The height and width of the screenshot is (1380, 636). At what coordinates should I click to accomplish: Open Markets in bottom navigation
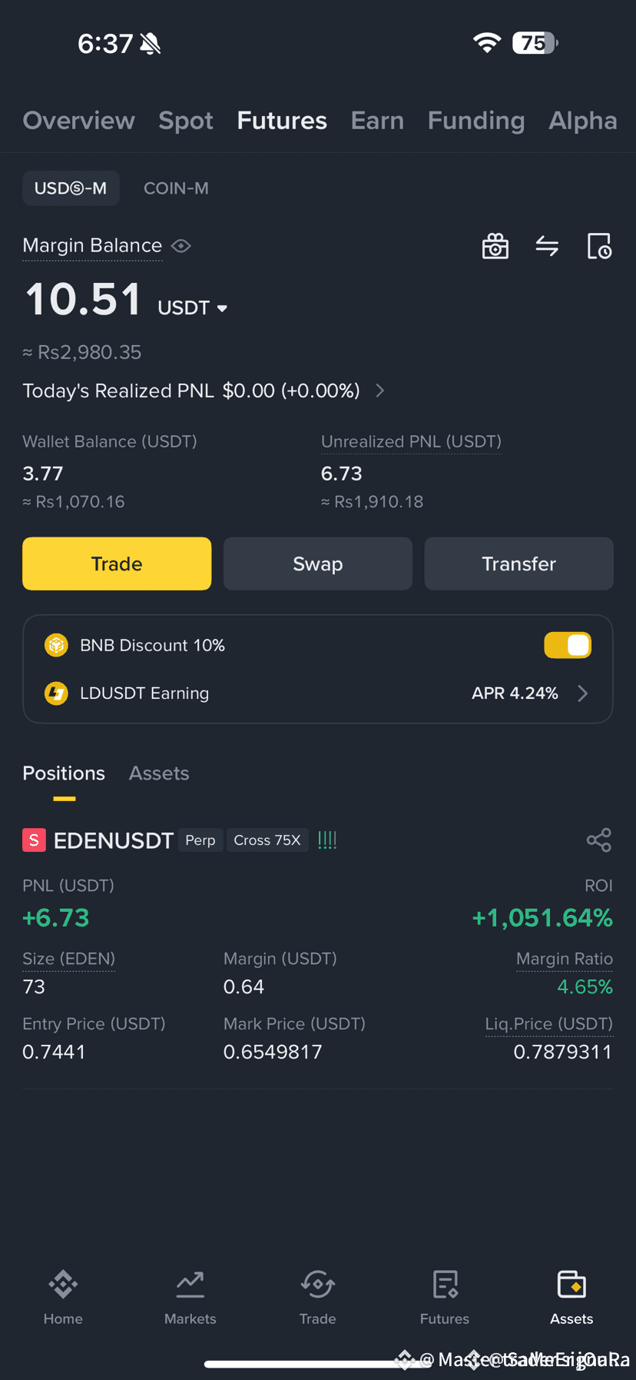190,1298
